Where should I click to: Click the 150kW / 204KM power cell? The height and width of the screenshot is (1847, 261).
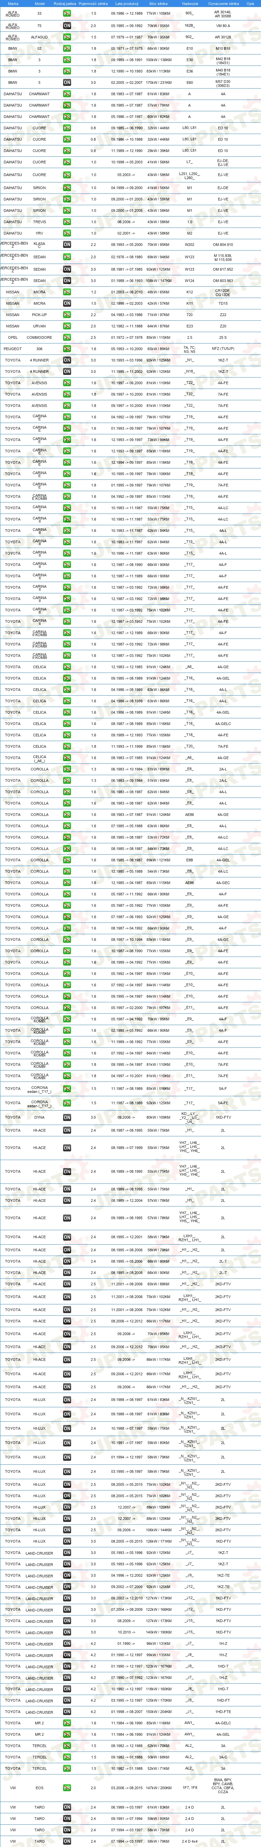coord(159,1711)
